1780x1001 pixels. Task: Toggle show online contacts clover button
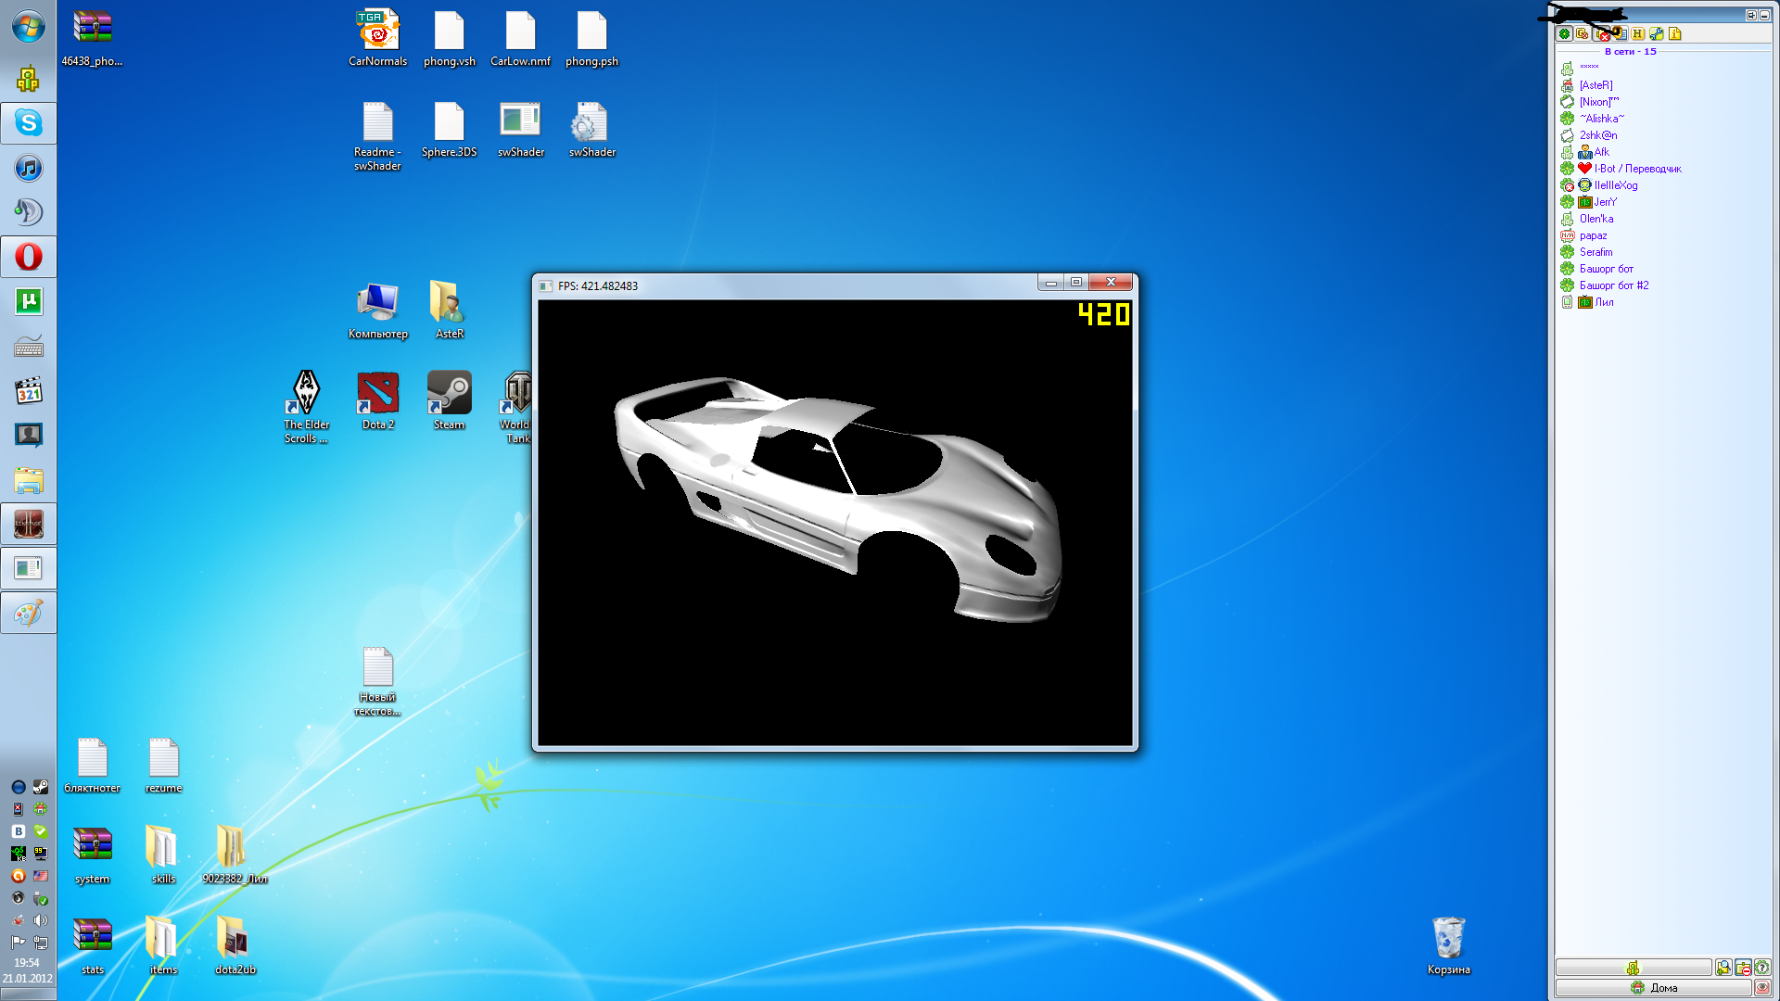[x=1565, y=34]
